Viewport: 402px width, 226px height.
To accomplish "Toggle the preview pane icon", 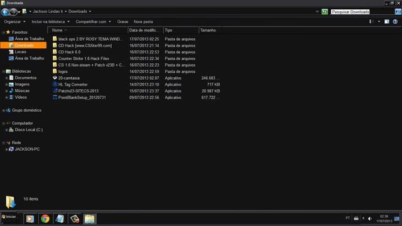I will click(387, 22).
